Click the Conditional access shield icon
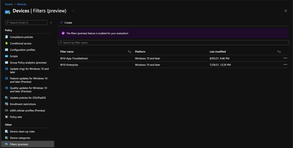 pos(7,43)
